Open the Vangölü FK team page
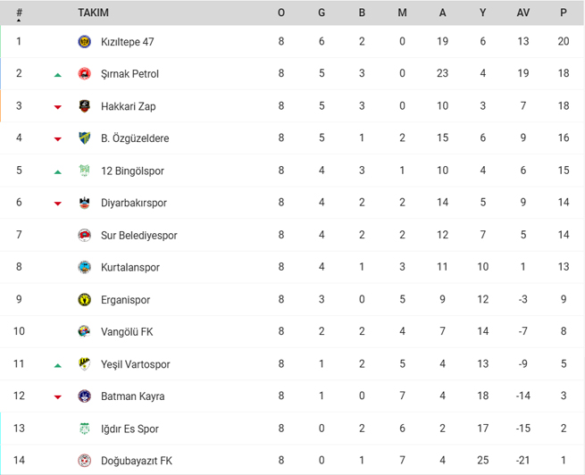Viewport: 585px width, 475px height. [127, 332]
